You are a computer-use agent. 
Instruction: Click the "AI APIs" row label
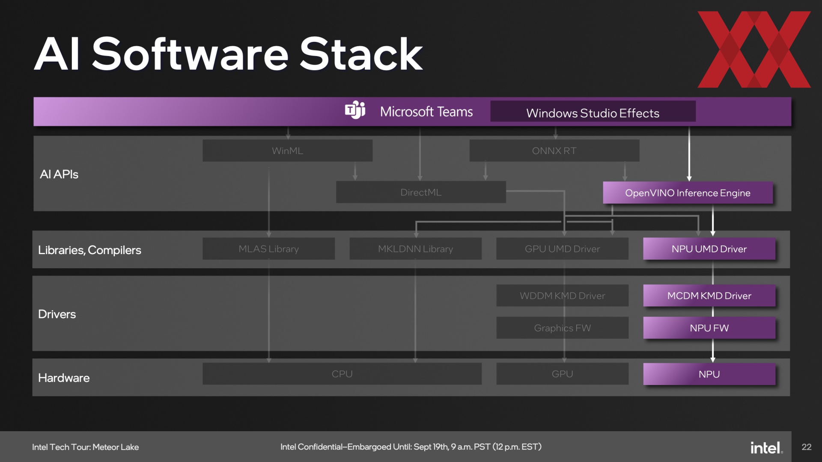(x=59, y=174)
